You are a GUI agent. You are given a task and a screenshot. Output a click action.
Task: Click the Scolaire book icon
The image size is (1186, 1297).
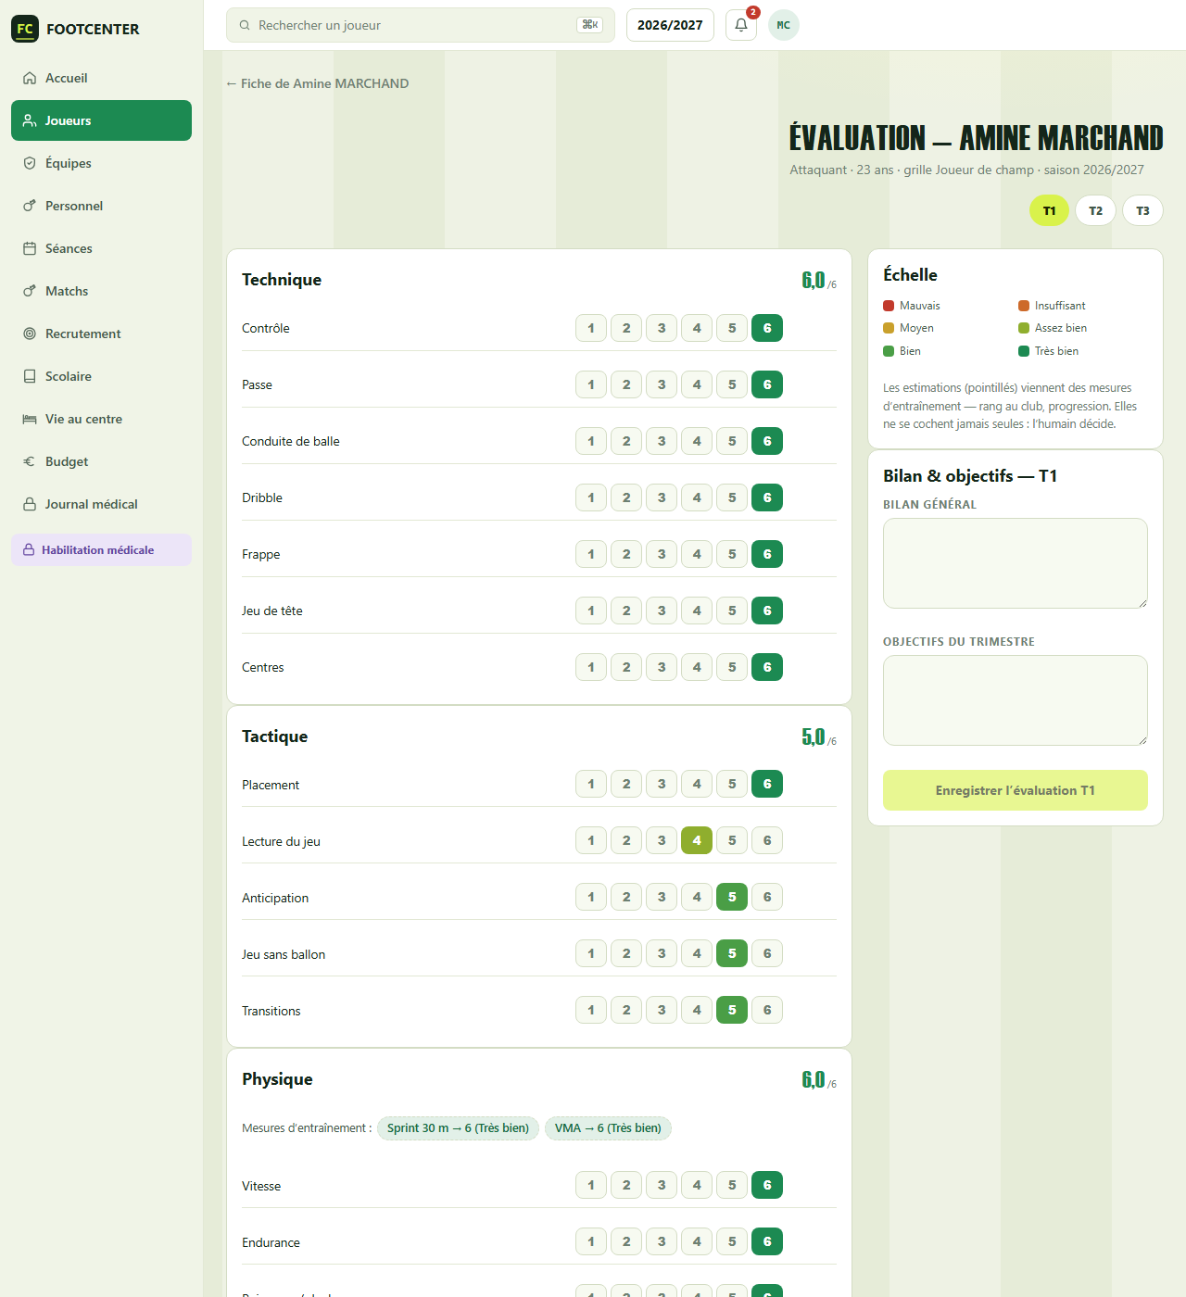pyautogui.click(x=30, y=376)
